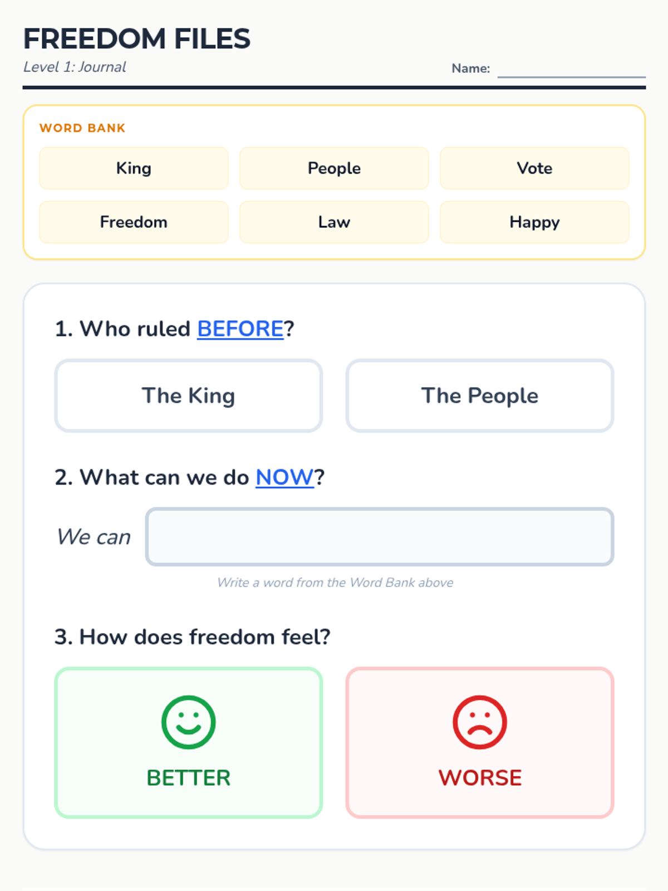The width and height of the screenshot is (668, 891).
Task: Pick the People word bank chip
Action: click(x=334, y=168)
